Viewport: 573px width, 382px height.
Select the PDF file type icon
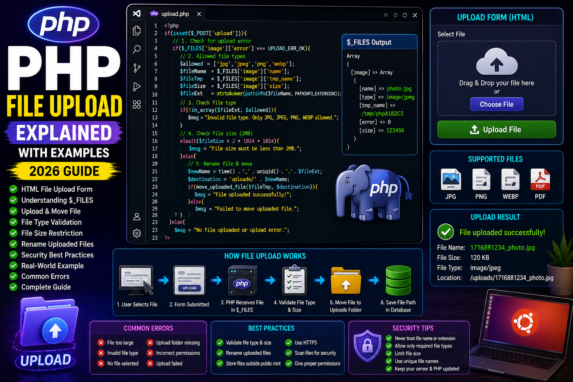[540, 179]
